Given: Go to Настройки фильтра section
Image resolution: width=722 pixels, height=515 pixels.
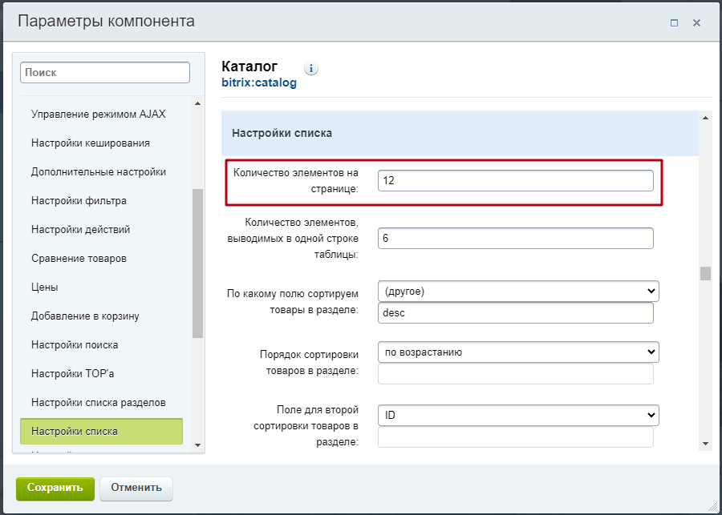Looking at the screenshot, I should [x=79, y=201].
